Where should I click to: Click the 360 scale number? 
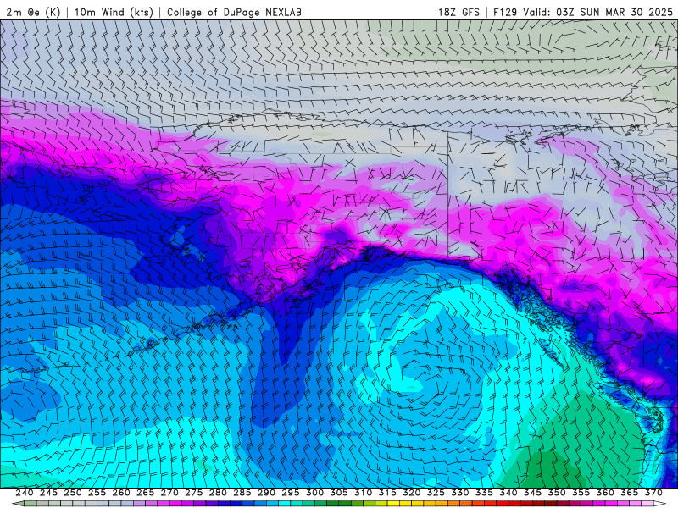605,493
